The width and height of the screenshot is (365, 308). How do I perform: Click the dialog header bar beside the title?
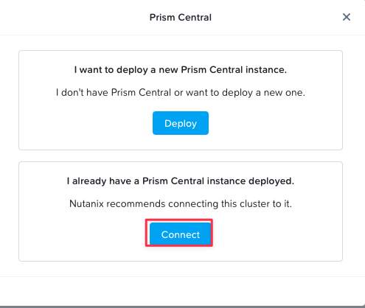point(74,17)
